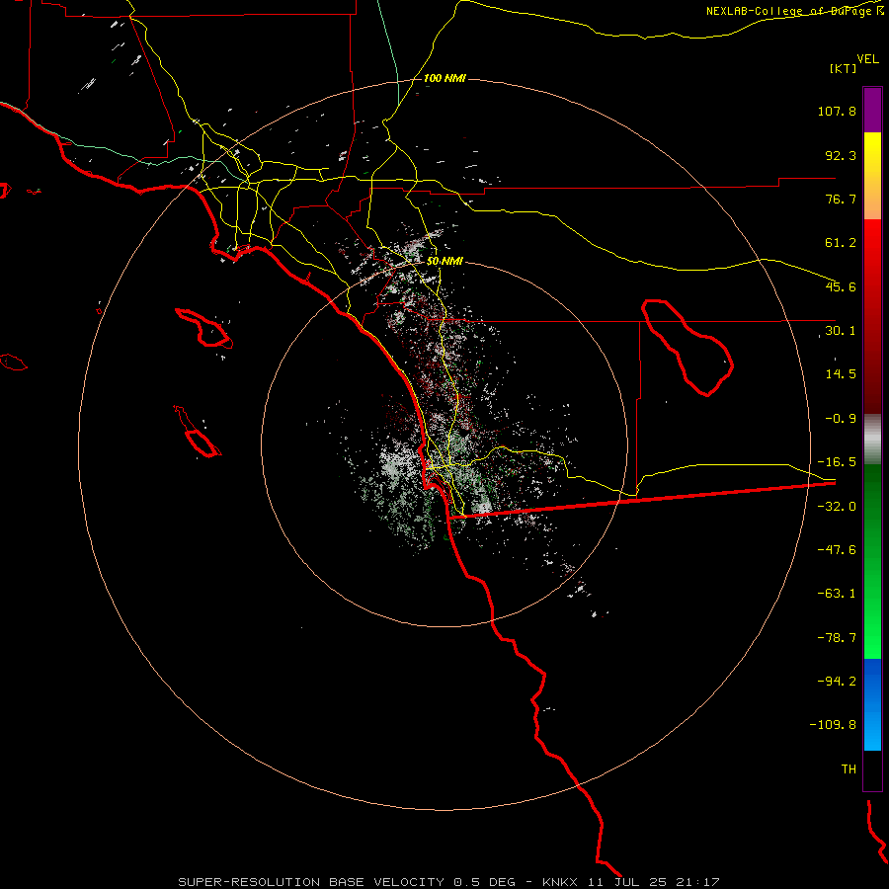Click the -0.9 legend value

point(841,419)
